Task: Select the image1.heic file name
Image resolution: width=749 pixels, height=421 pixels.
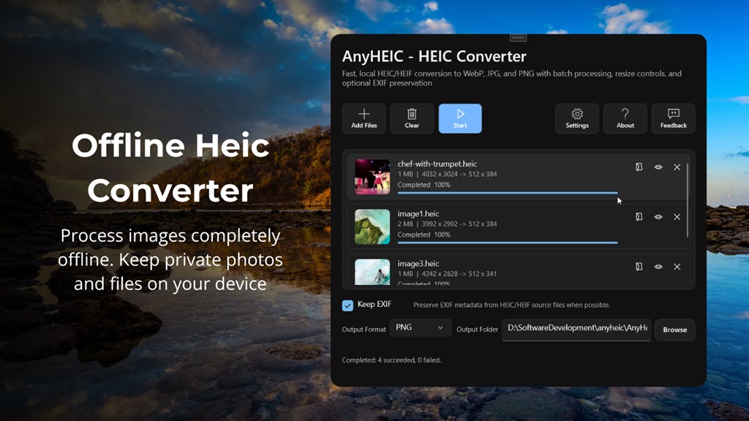Action: click(418, 214)
